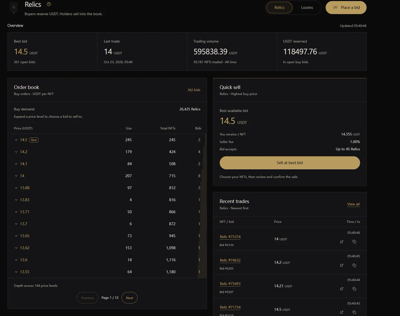Click the 118497.76 USDT reserved value
The image size is (400, 316).
point(300,52)
